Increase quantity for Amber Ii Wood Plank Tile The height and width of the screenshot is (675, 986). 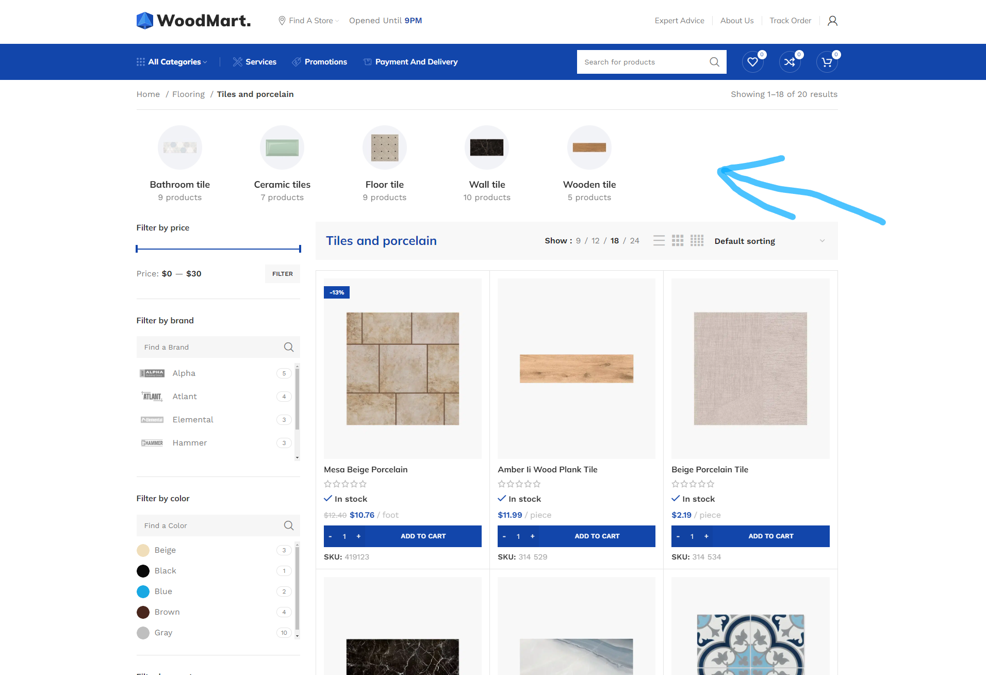pos(532,536)
